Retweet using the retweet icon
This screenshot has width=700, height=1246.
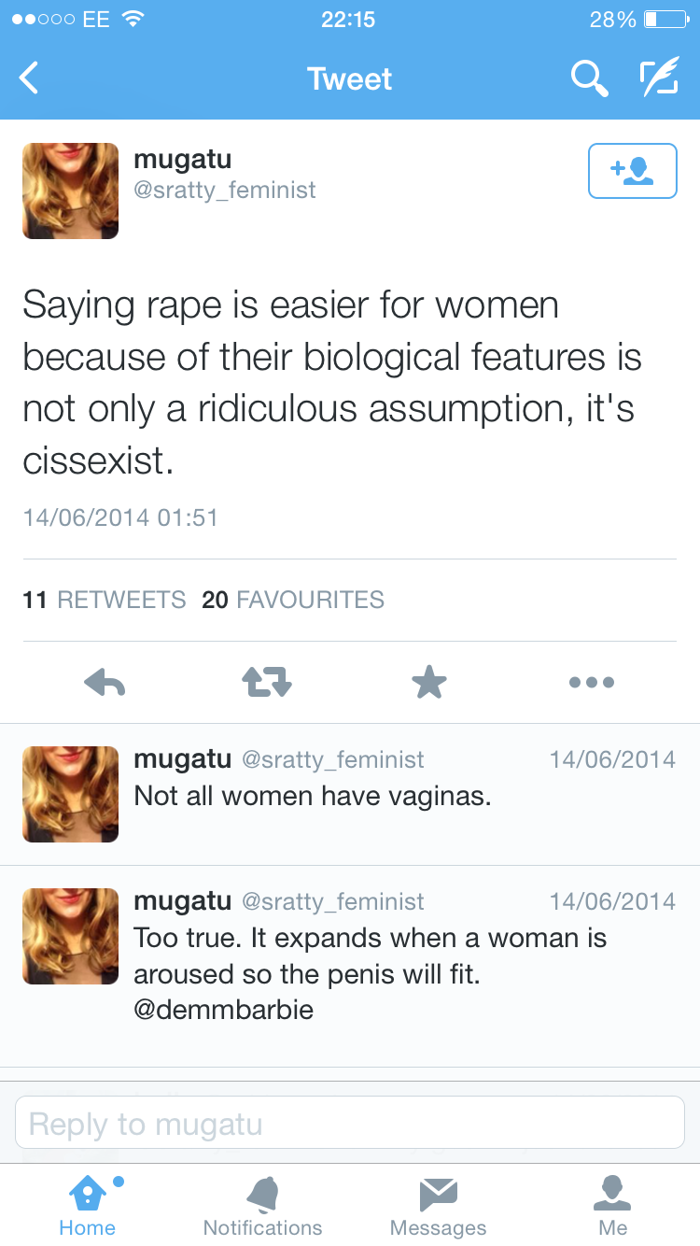click(267, 683)
